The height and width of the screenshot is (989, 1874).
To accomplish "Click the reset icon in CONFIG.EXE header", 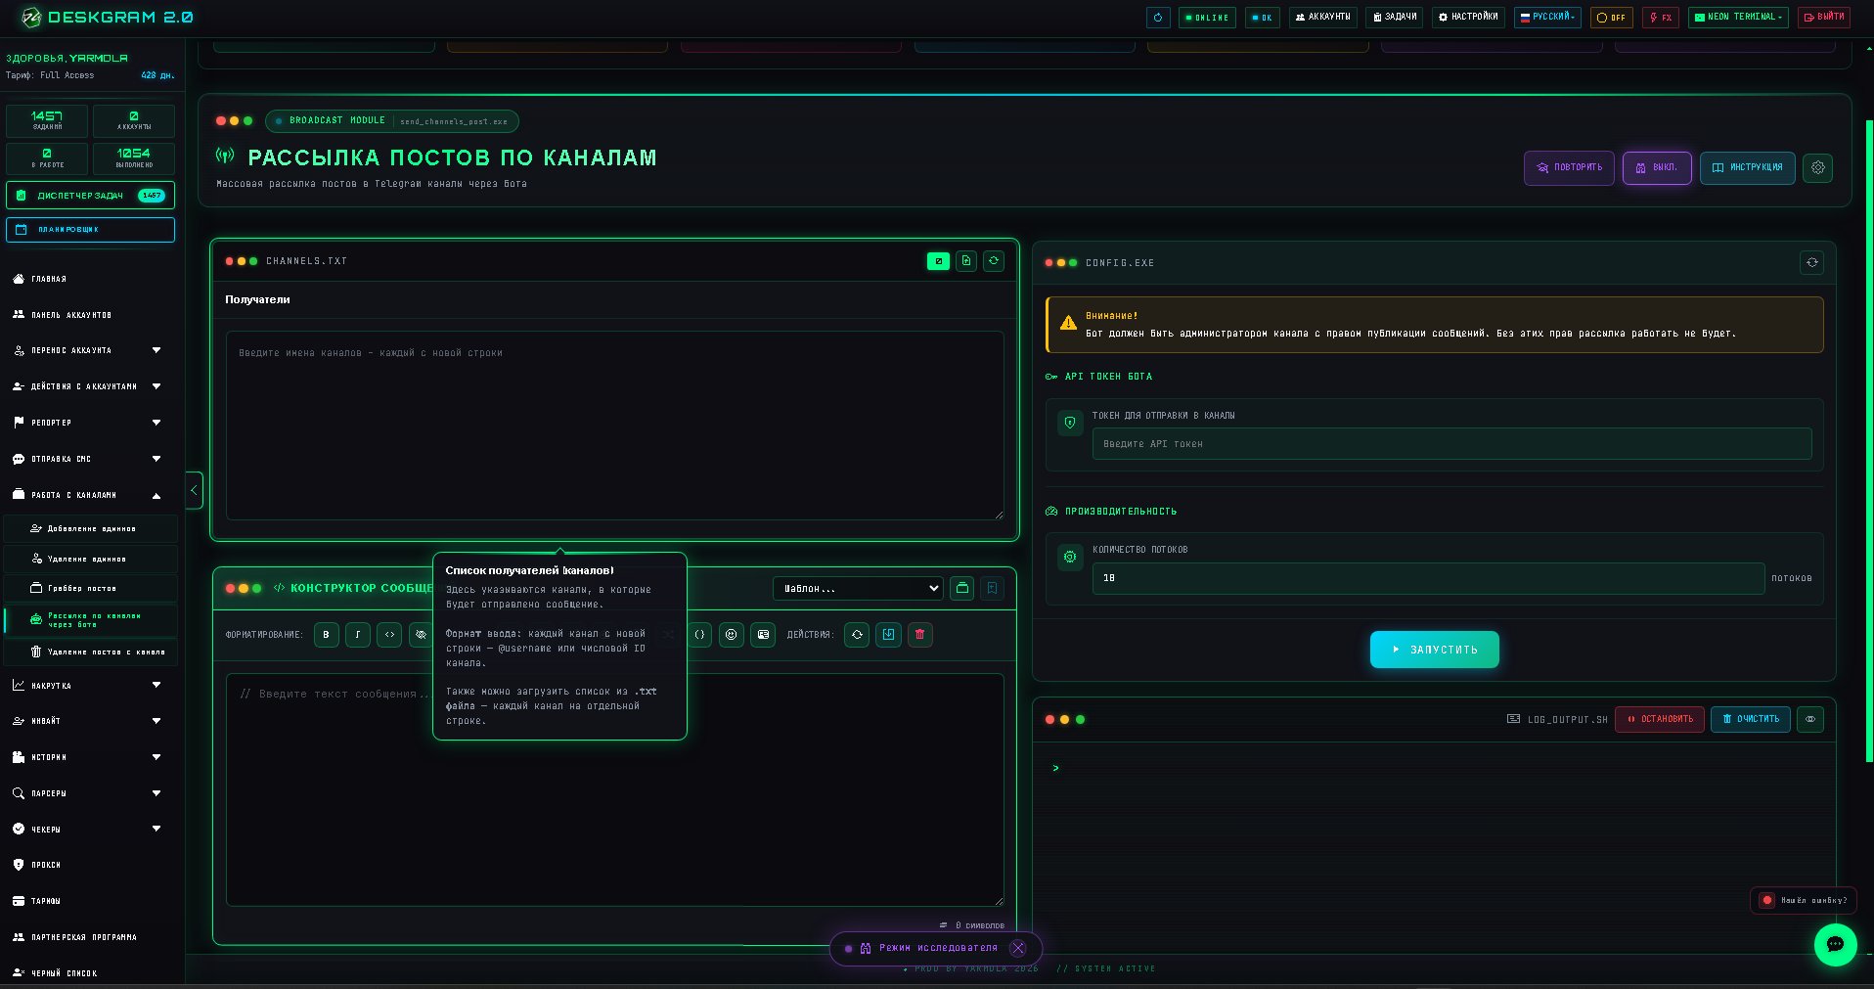I will (x=1812, y=262).
